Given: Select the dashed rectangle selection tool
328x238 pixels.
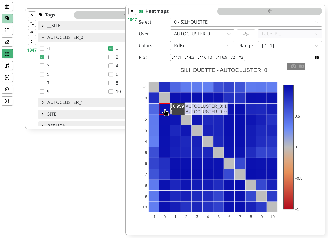Looking at the screenshot, I should point(7,30).
